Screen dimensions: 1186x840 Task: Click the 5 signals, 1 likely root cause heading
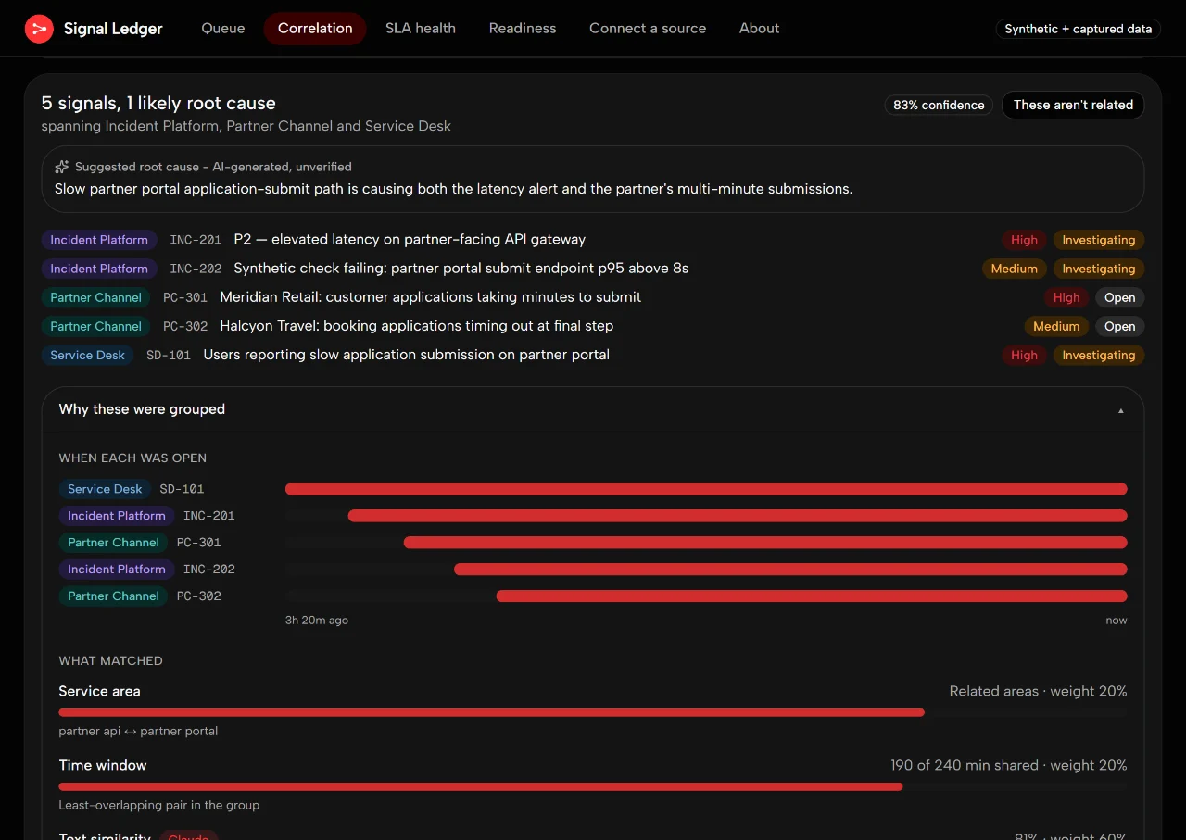[158, 103]
